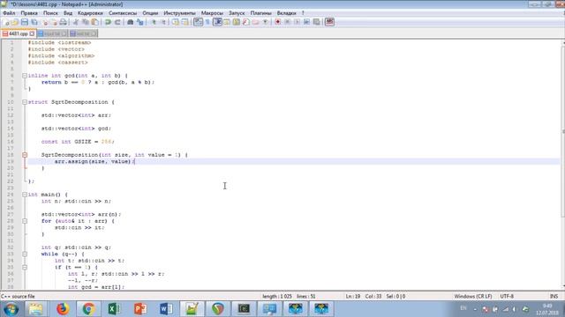Image resolution: width=565 pixels, height=317 pixels.
Task: Collapse the SqrtDecomposition constructor fold on line 18
Action: (x=25, y=155)
